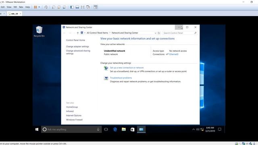The height and width of the screenshot is (145, 258).
Task: Close the win_10 tab
Action: coord(21,14)
